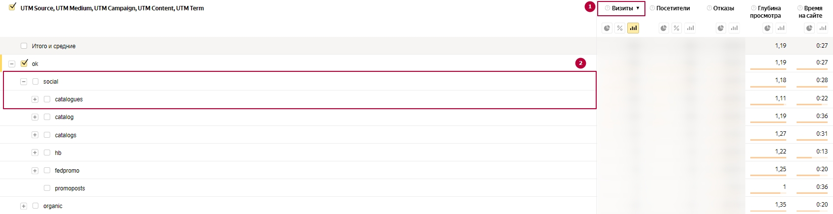Image resolution: width=833 pixels, height=214 pixels.
Task: Click percent icon under Визиты column
Action: pyautogui.click(x=620, y=28)
